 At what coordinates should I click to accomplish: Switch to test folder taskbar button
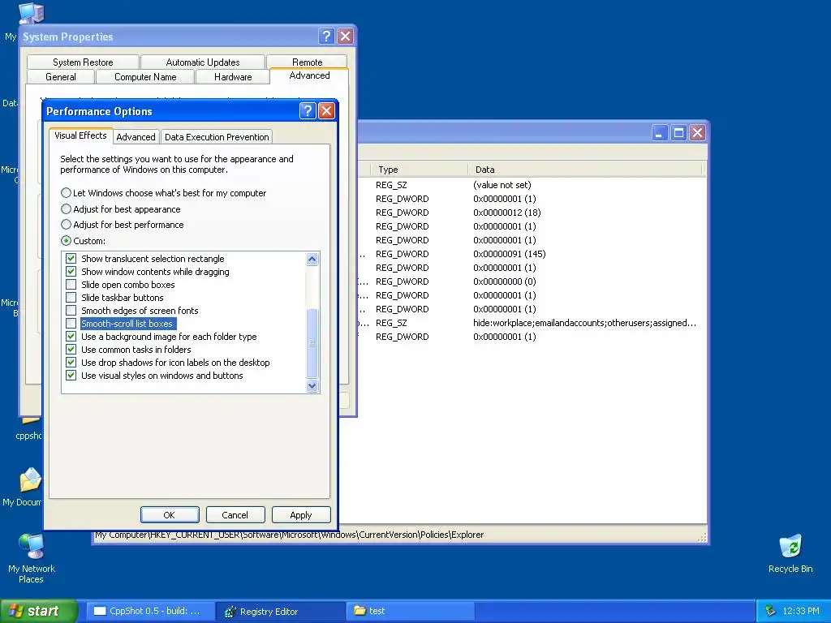410,612
